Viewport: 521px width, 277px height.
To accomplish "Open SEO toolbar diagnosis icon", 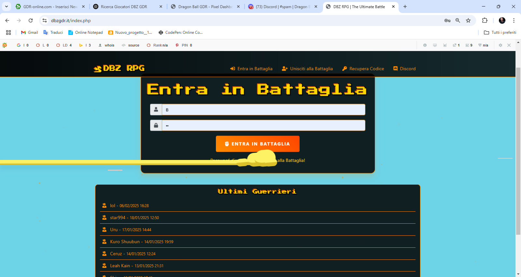I will point(435,45).
